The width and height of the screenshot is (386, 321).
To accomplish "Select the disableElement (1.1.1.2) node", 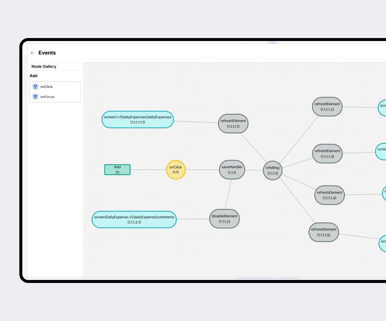I will click(224, 219).
